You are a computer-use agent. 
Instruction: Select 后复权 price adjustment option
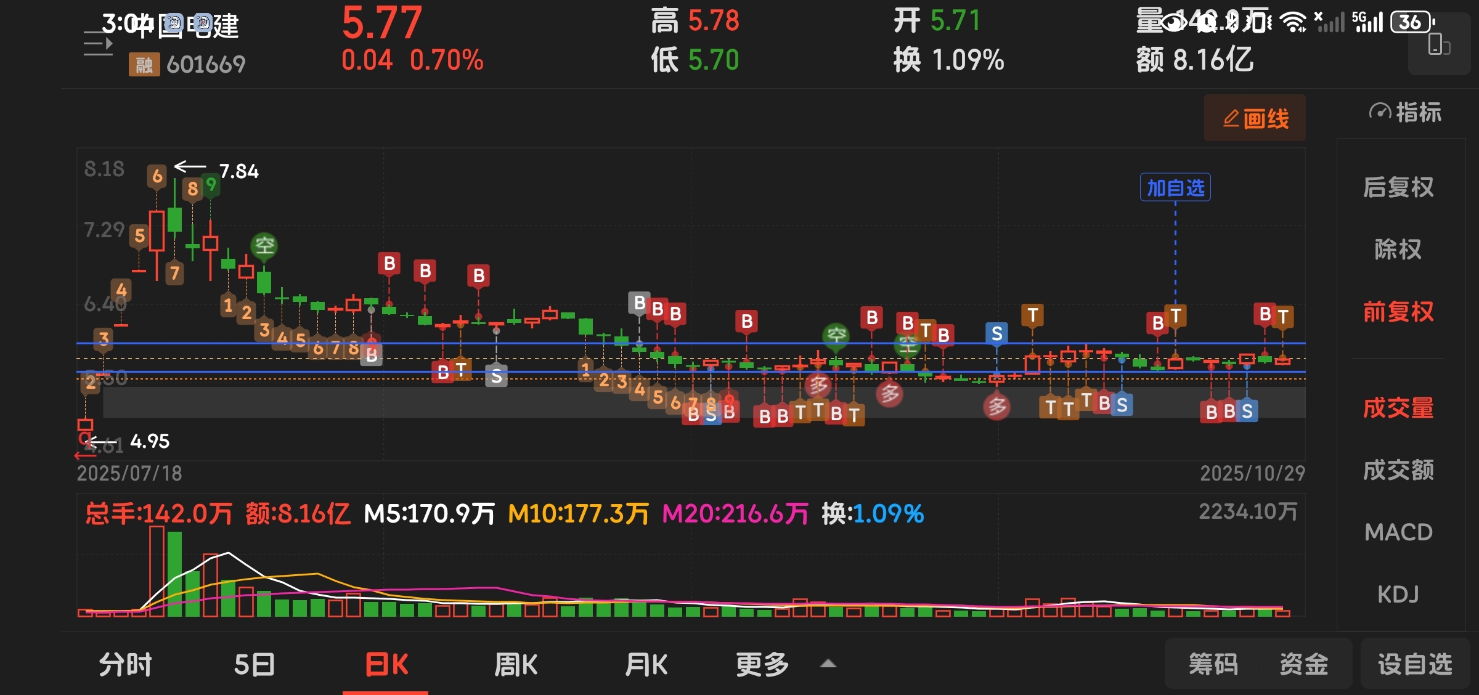tap(1398, 187)
